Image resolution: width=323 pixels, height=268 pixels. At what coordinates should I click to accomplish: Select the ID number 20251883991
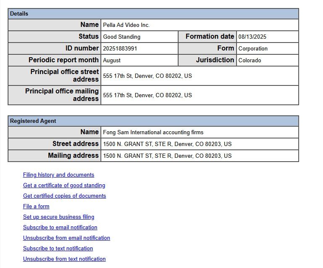120,49
